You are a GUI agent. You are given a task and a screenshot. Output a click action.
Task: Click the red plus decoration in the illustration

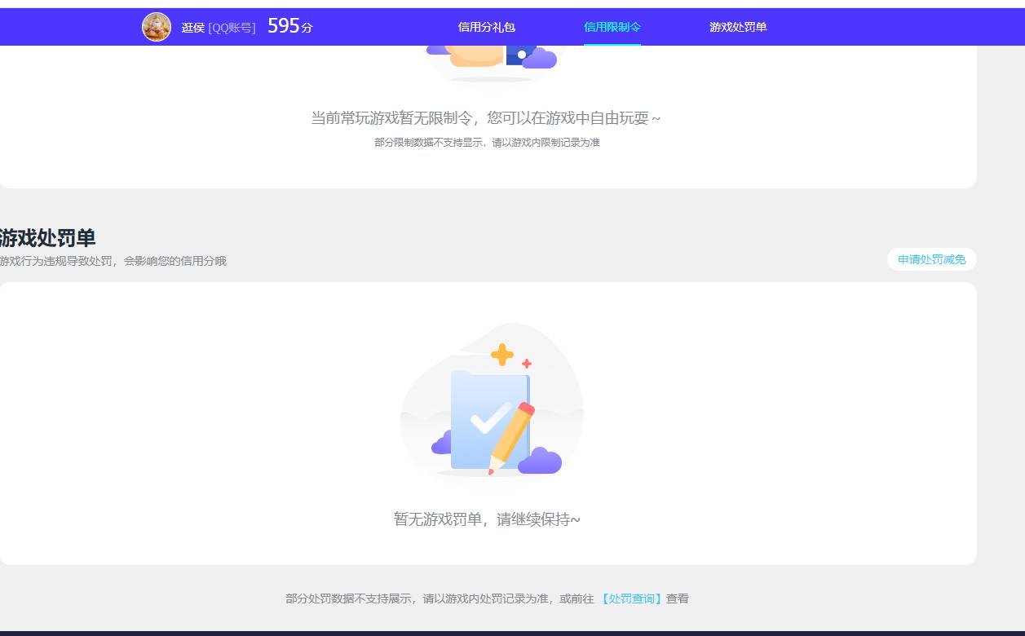(528, 364)
